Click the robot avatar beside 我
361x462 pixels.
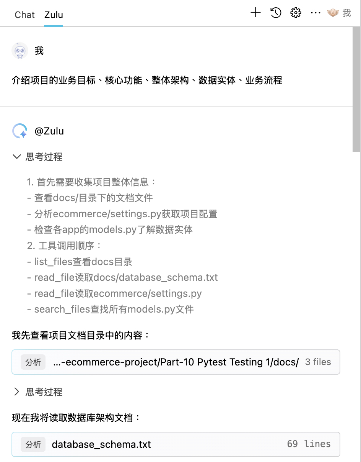[20, 51]
